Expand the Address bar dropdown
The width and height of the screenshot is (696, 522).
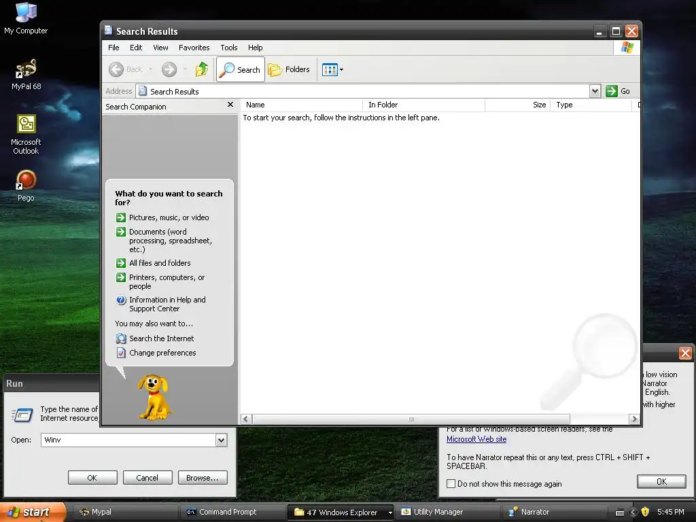click(x=595, y=91)
